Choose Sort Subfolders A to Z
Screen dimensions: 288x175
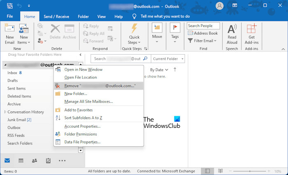coord(98,118)
